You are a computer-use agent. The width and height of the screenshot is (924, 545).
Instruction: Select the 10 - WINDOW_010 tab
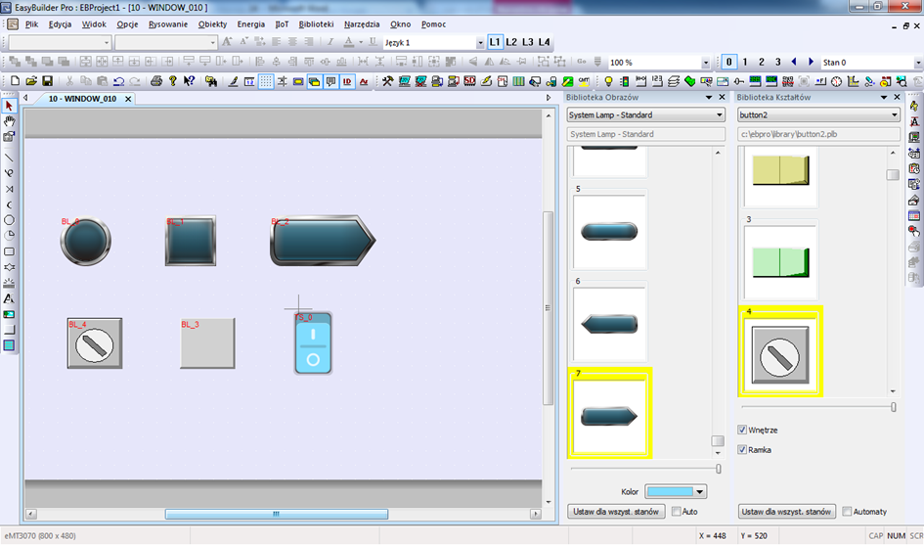point(82,99)
